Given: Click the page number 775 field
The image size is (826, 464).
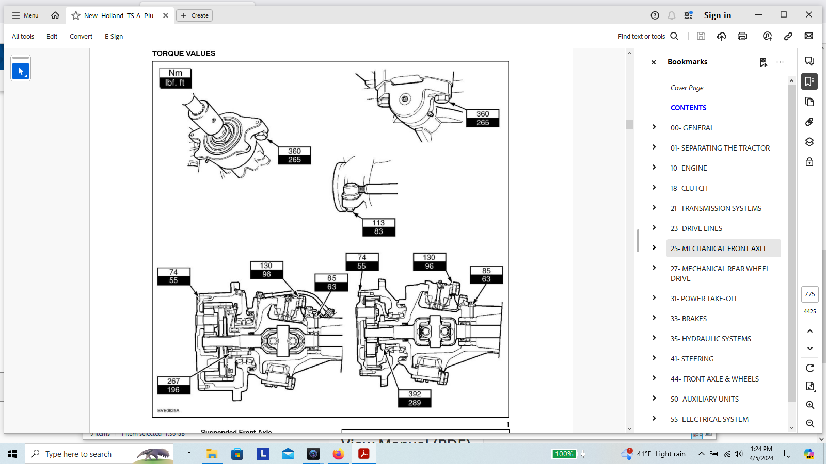Looking at the screenshot, I should (x=809, y=294).
